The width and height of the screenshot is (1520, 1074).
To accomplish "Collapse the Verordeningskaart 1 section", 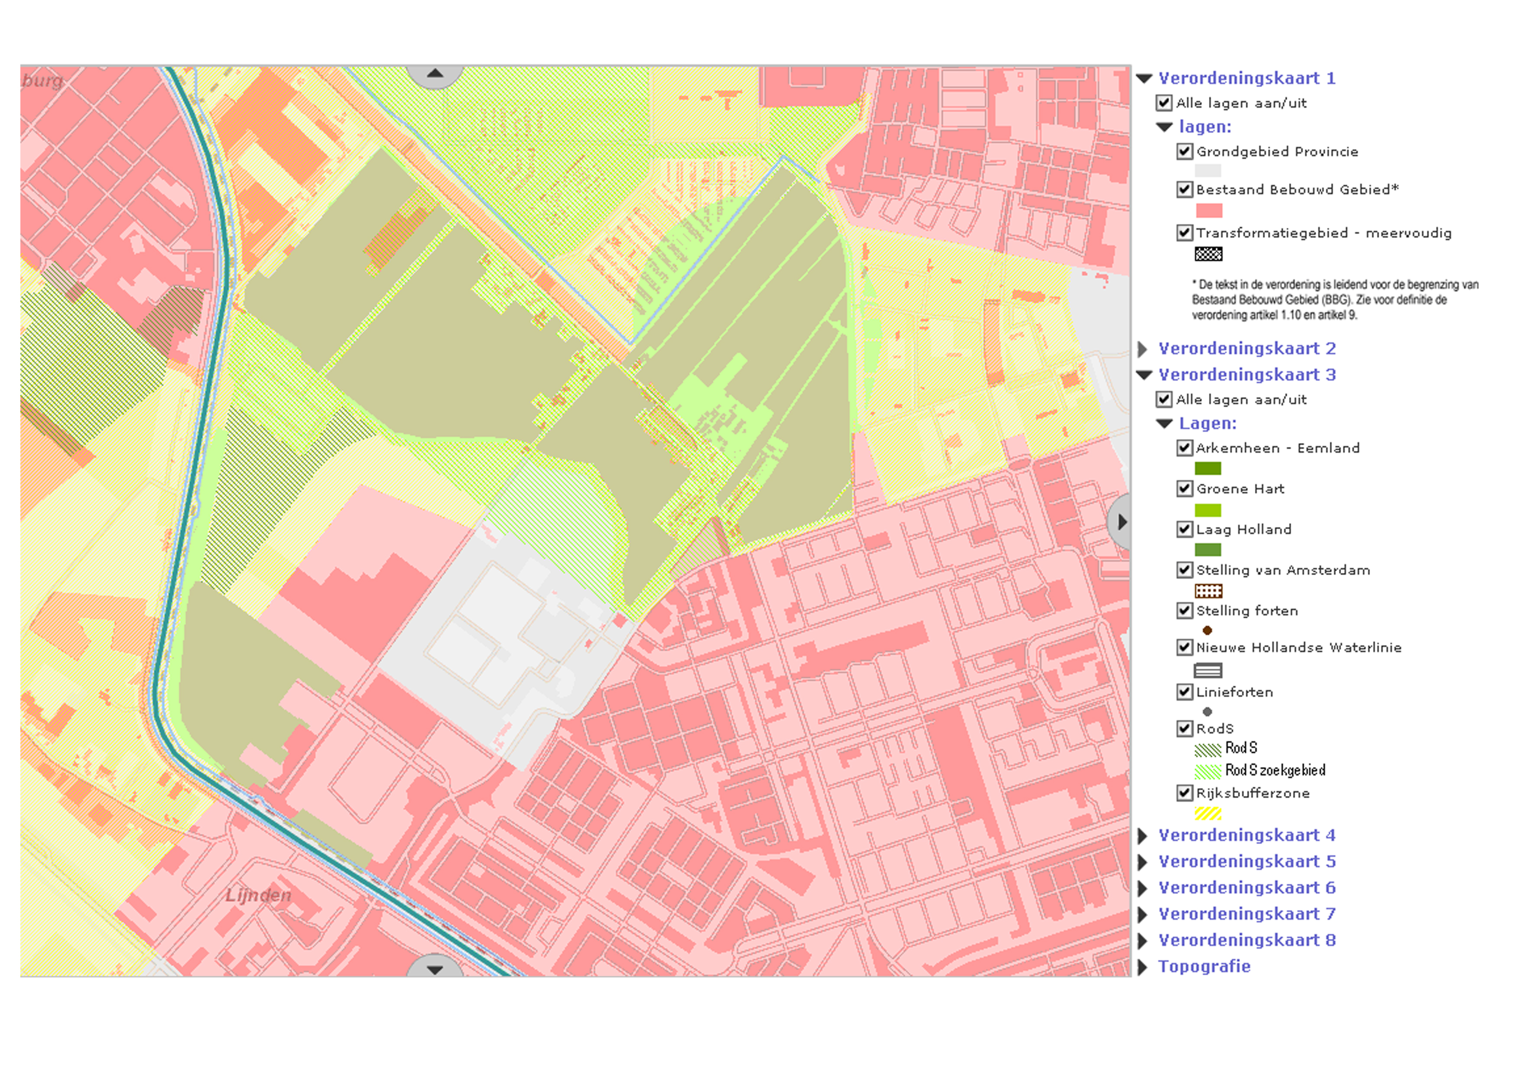I will (1144, 79).
